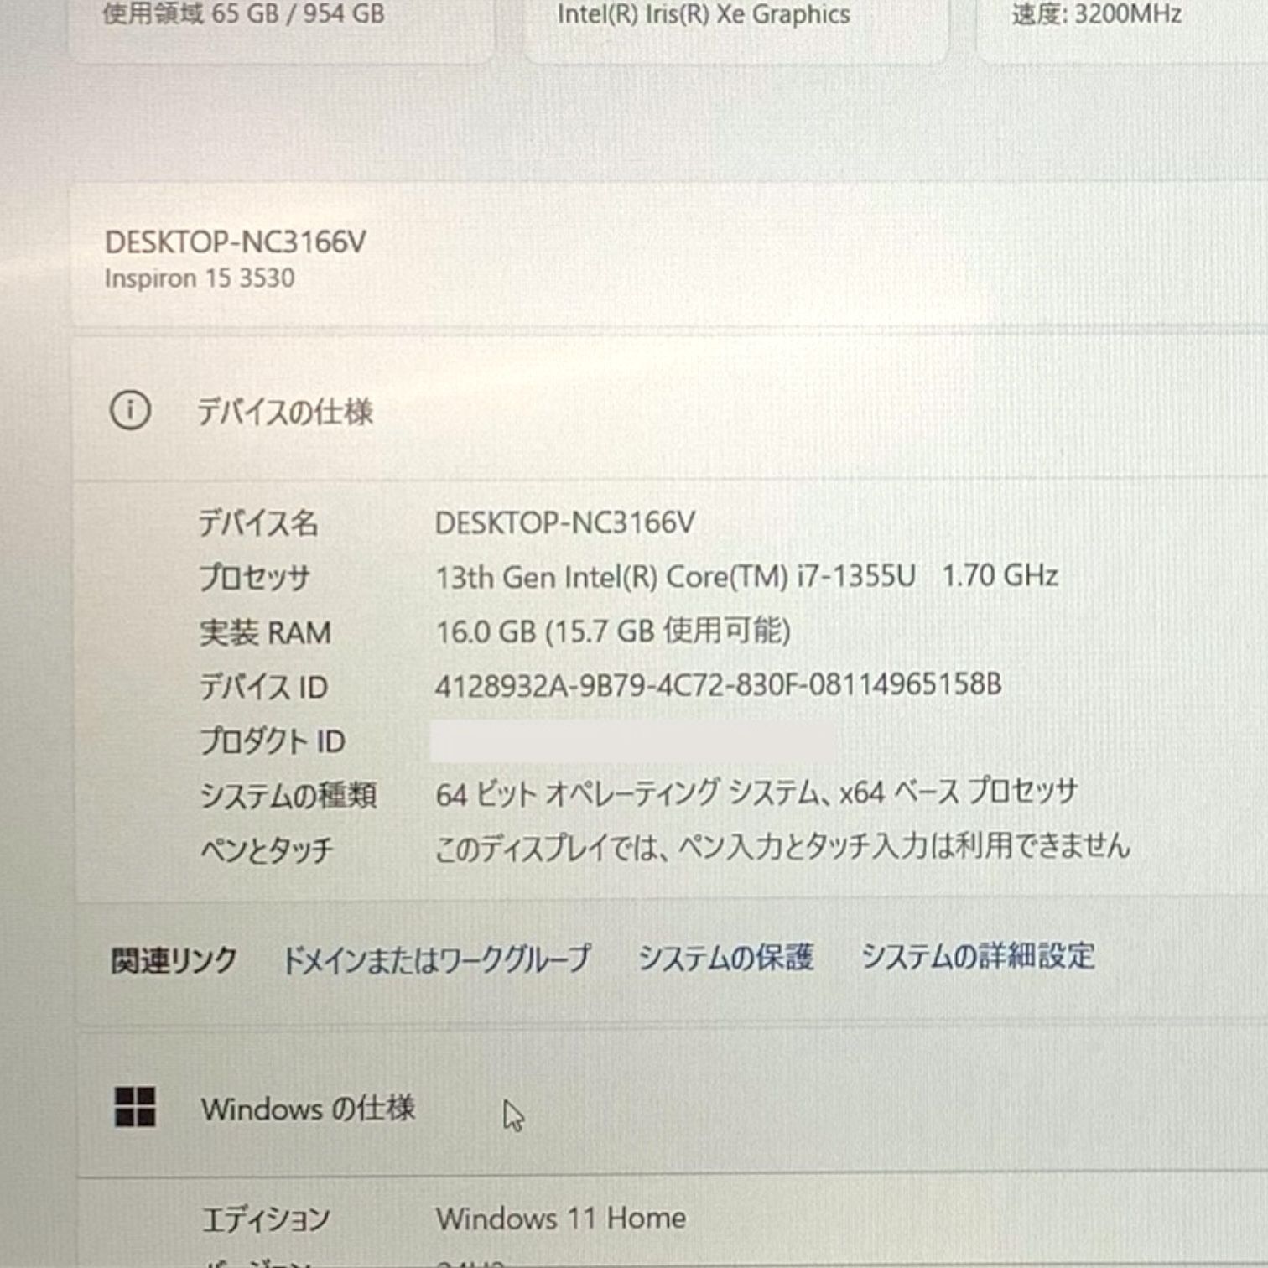The image size is (1268, 1268).
Task: Open the システムの詳細設定 link
Action: pos(978,956)
